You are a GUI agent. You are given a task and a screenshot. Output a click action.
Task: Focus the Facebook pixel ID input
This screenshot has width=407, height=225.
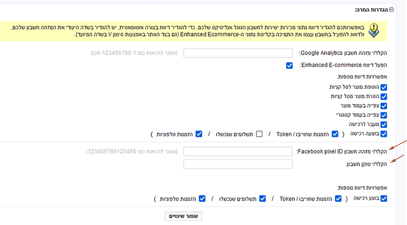tap(238, 152)
